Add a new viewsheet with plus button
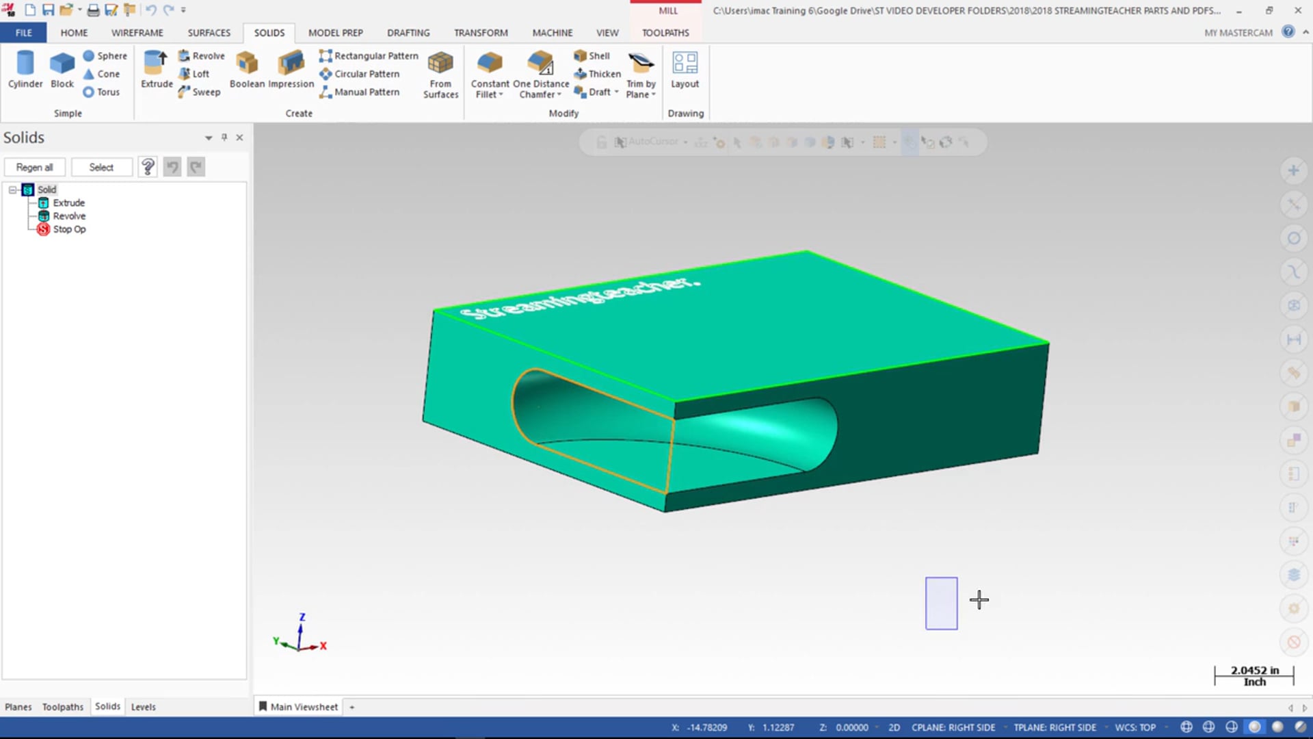This screenshot has width=1313, height=739. 352,707
